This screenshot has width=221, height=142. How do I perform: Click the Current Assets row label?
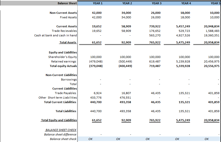67,26
